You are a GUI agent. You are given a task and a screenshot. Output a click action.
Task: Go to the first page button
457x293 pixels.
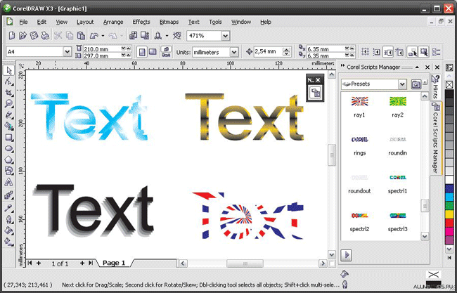click(30, 263)
